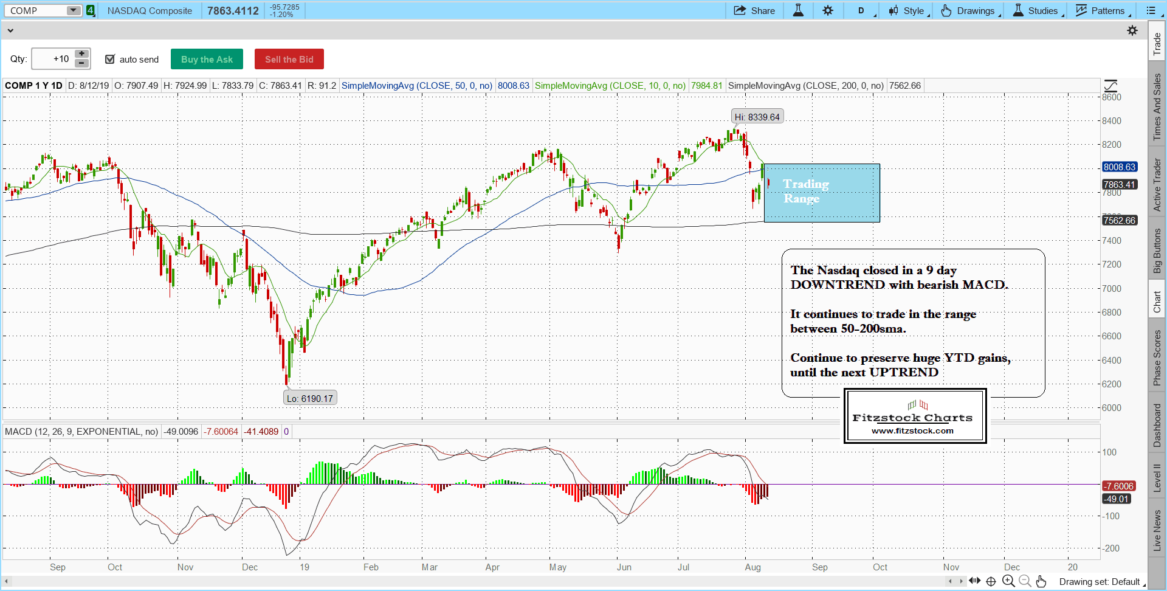This screenshot has width=1167, height=591.
Task: Open chart settings gear in top toolbar
Action: [828, 10]
